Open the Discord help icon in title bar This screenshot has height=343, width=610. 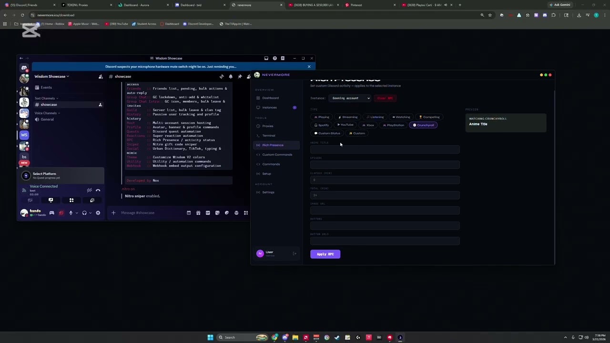pos(274,59)
